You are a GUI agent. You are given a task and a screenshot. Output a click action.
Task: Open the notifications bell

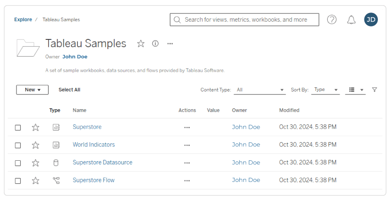pos(351,19)
